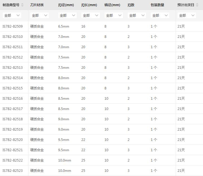The height and width of the screenshot is (176, 203).
Task: Click 9.0mm in IS782-82519 row
Action: click(63, 130)
